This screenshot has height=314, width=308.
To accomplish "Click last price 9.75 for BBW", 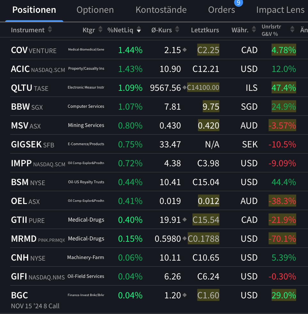I will pyautogui.click(x=211, y=106).
